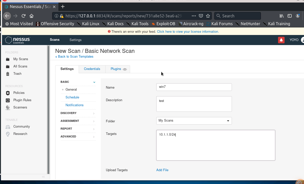The image size is (304, 184).
Task: Collapse the sidebar with double-chevron button
Action: [x=43, y=177]
